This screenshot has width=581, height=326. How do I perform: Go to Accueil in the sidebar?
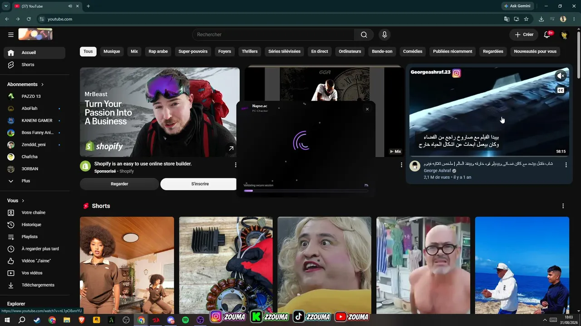[34, 53]
